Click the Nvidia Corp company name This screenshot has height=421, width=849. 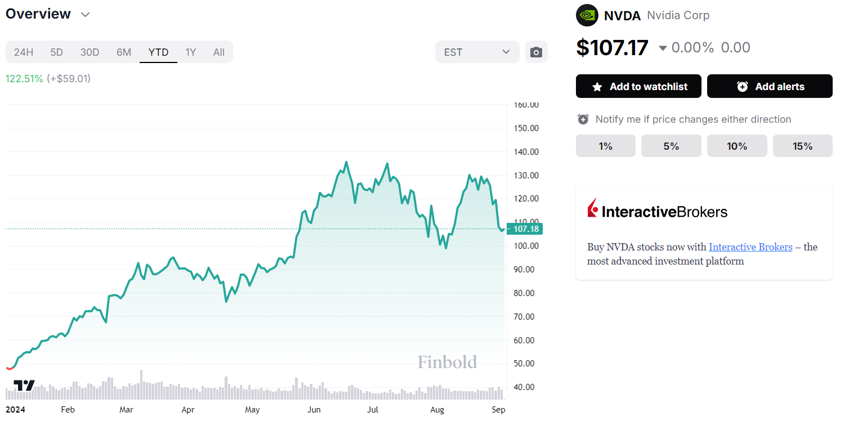[678, 15]
